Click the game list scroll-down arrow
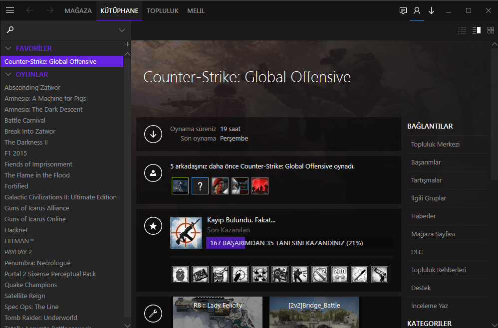 (x=127, y=326)
